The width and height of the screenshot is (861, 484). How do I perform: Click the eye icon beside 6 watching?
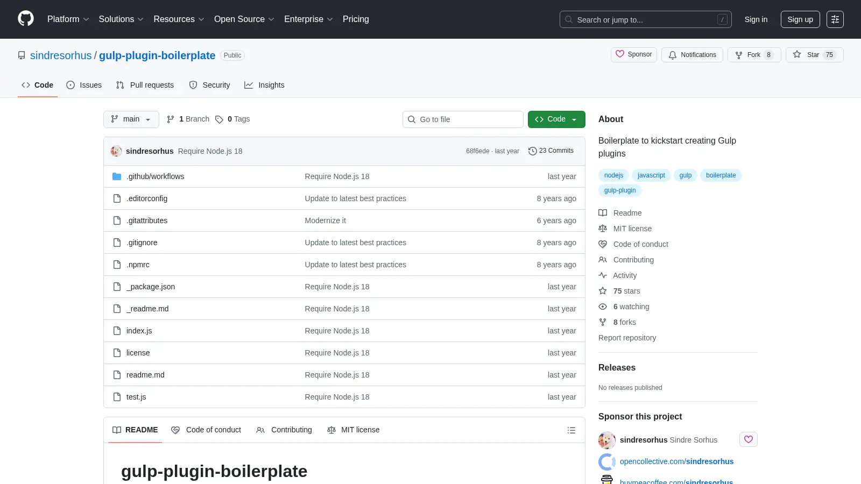[603, 307]
